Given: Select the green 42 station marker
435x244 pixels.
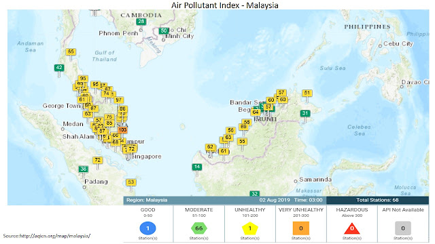Looking at the screenshot, I should click(59, 68).
